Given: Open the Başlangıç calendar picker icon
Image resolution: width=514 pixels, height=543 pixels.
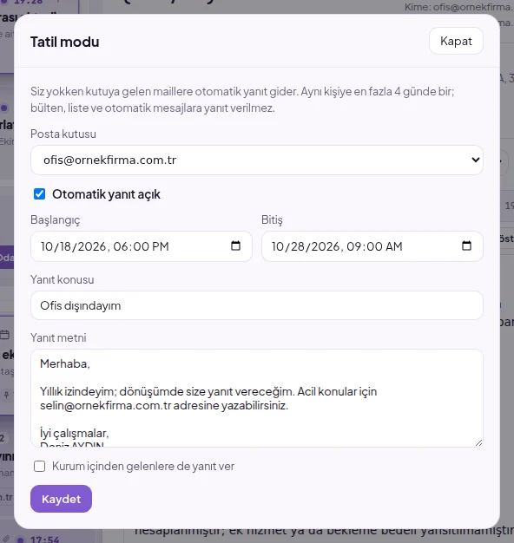Looking at the screenshot, I should coord(235,245).
